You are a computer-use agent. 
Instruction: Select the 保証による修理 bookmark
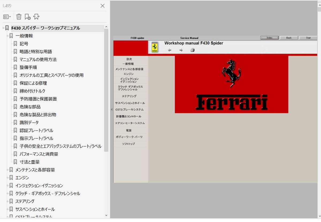pos(33,83)
